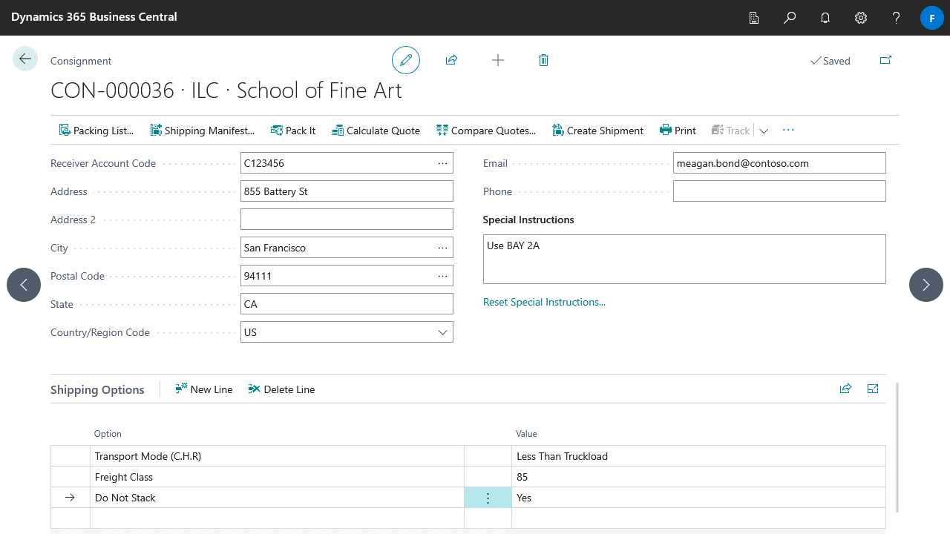This screenshot has height=534, width=950.
Task: Open Shipping Options section menu
Action: tap(97, 390)
